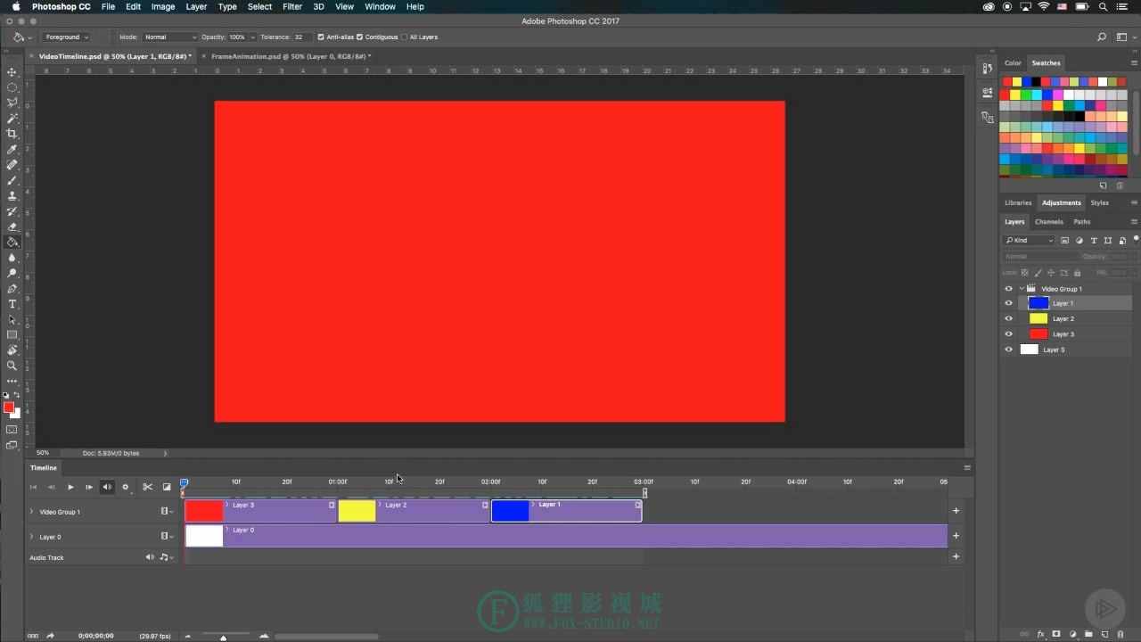The width and height of the screenshot is (1141, 642).
Task: Expand Layer 0 track in Timeline
Action: [32, 537]
